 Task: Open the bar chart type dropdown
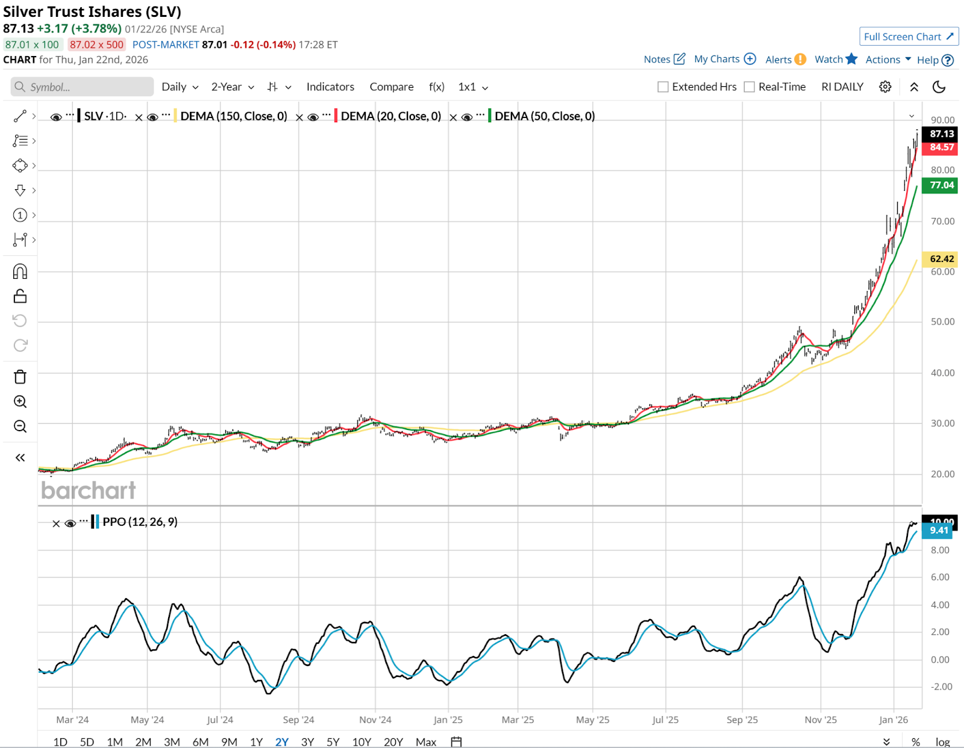tap(280, 87)
